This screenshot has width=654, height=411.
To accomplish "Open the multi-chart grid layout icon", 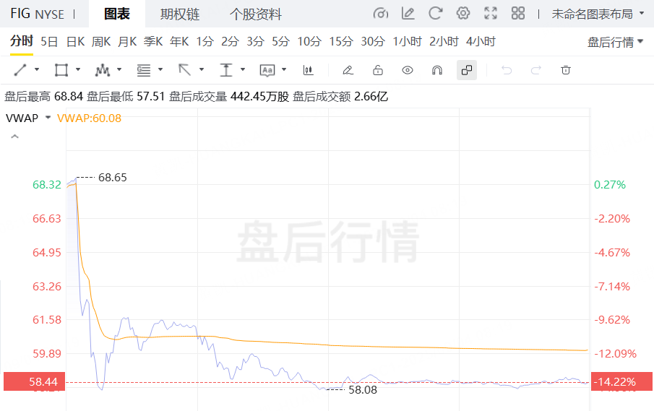I will coord(517,13).
